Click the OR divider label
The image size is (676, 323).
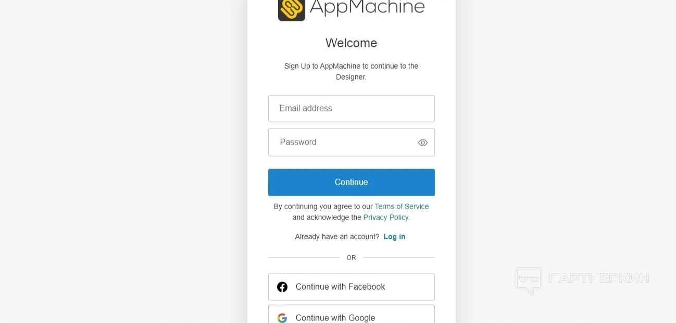[x=352, y=257]
